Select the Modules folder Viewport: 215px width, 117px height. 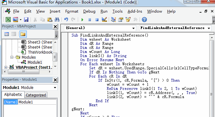[x=29, y=57]
